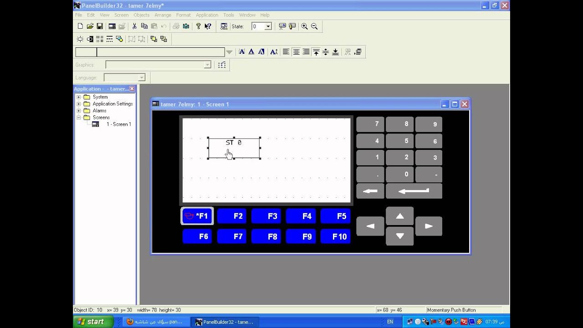Click the keypad up arrow key
Screen dimensions: 583x328
coord(400,216)
